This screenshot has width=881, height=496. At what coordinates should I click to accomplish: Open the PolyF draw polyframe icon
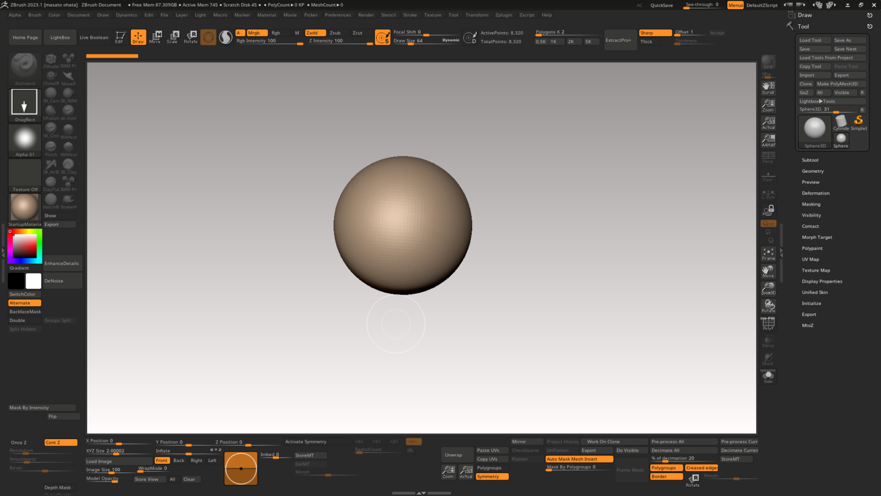point(768,324)
